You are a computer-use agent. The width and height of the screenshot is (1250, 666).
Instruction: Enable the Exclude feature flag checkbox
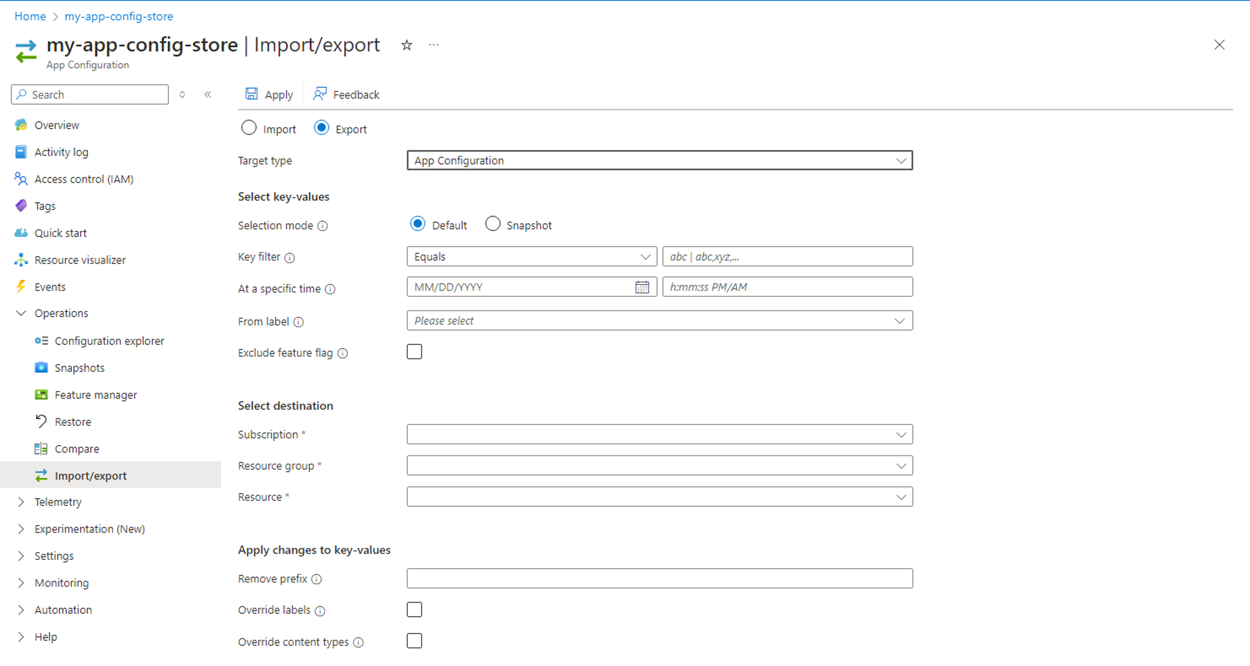(414, 352)
